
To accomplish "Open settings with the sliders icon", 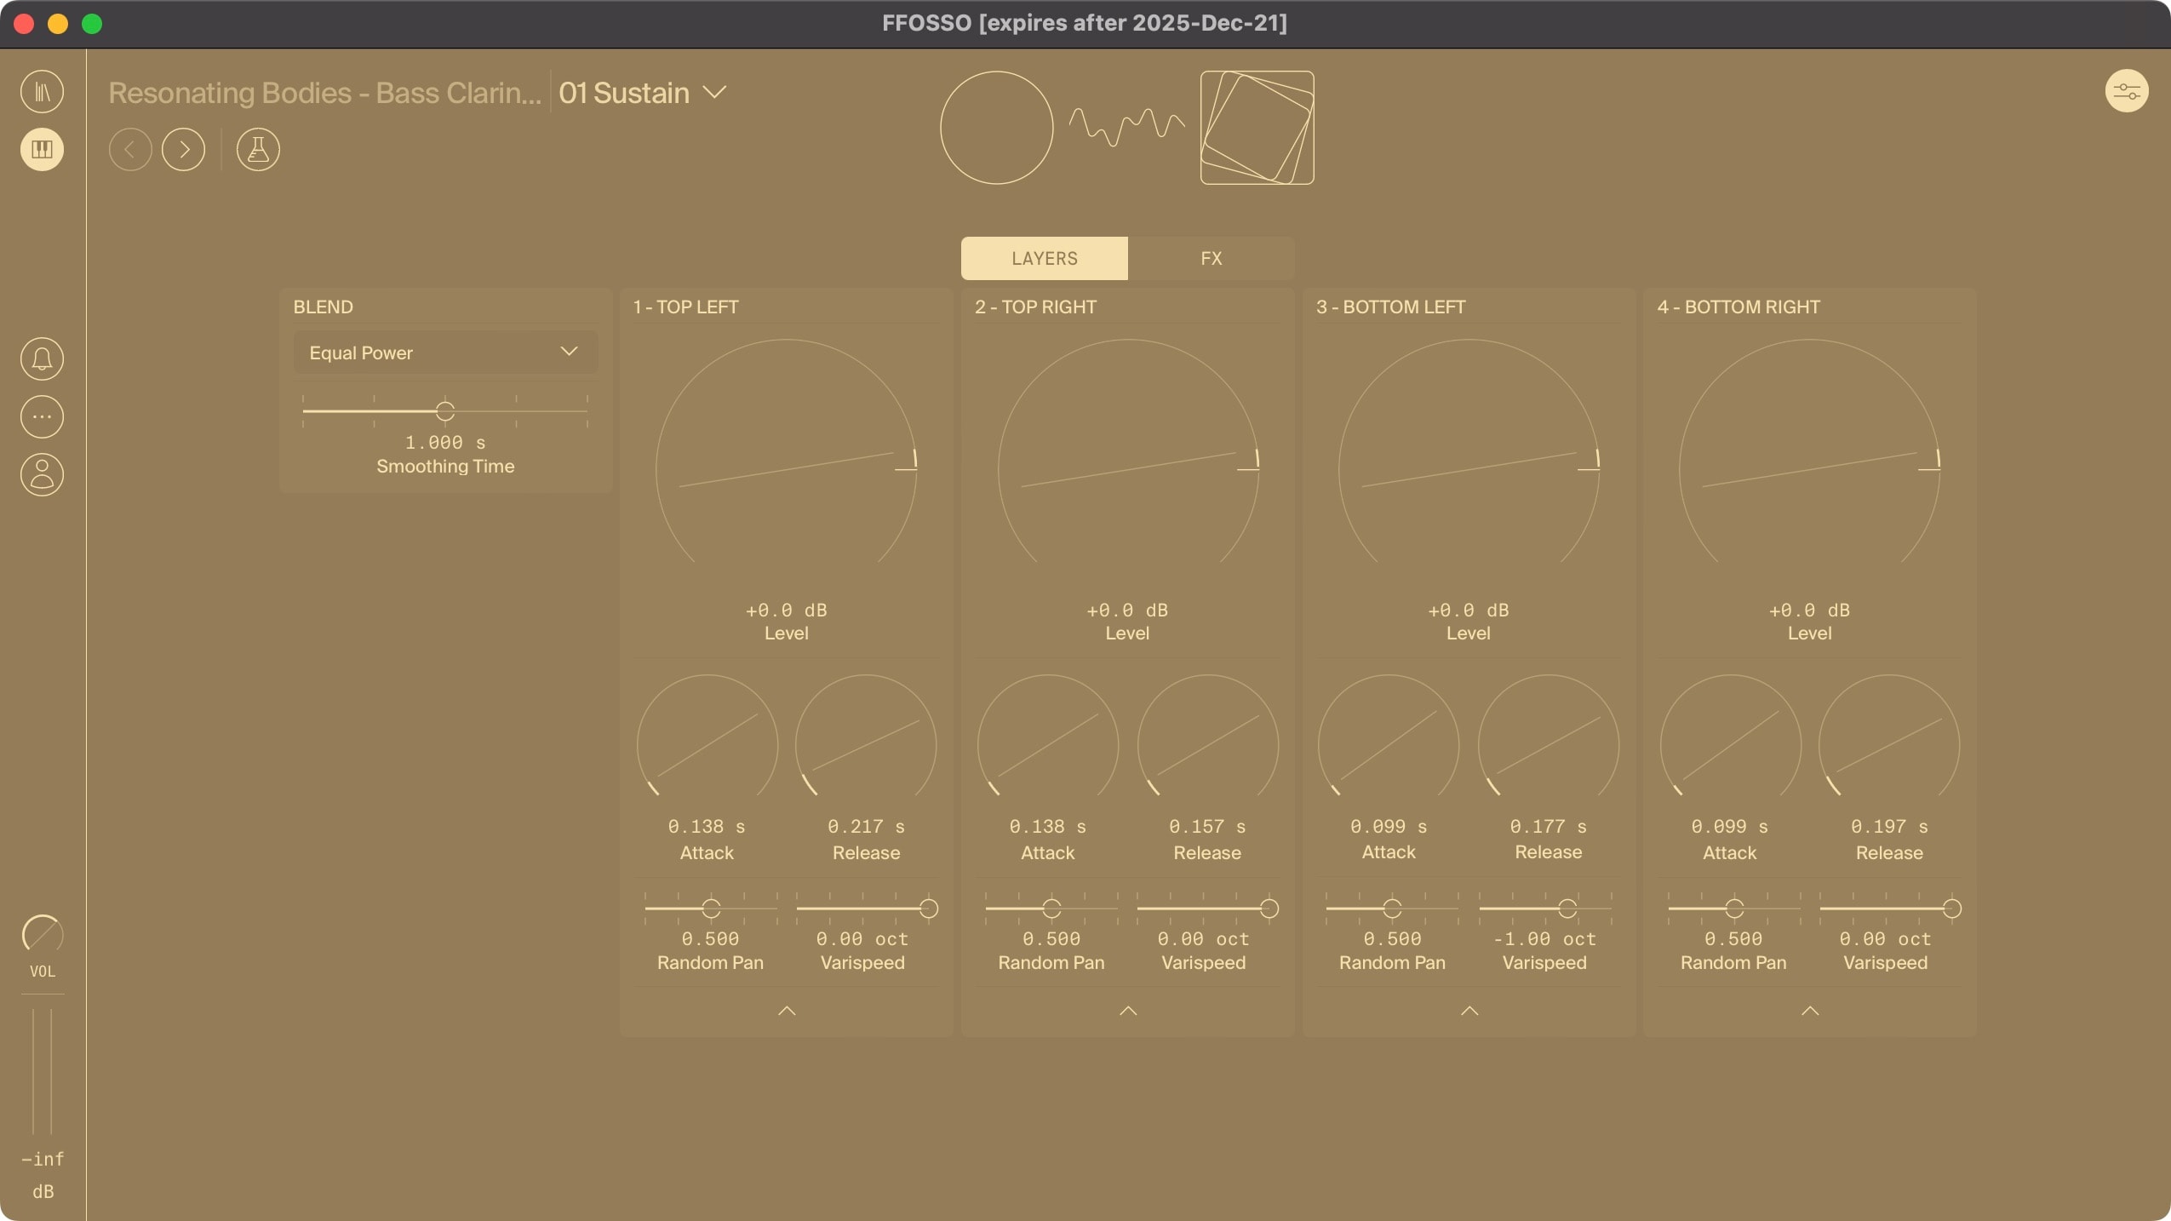I will [x=2127, y=91].
